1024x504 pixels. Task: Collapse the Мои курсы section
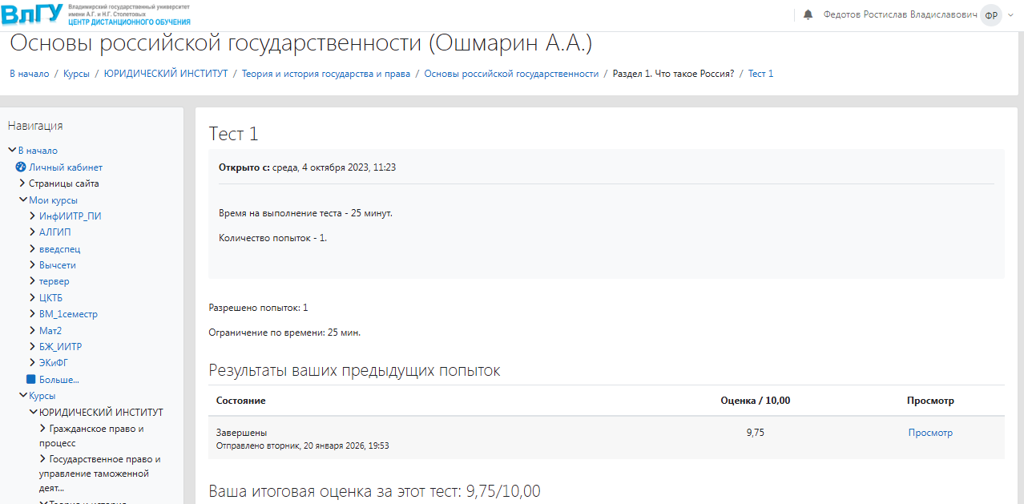(23, 200)
